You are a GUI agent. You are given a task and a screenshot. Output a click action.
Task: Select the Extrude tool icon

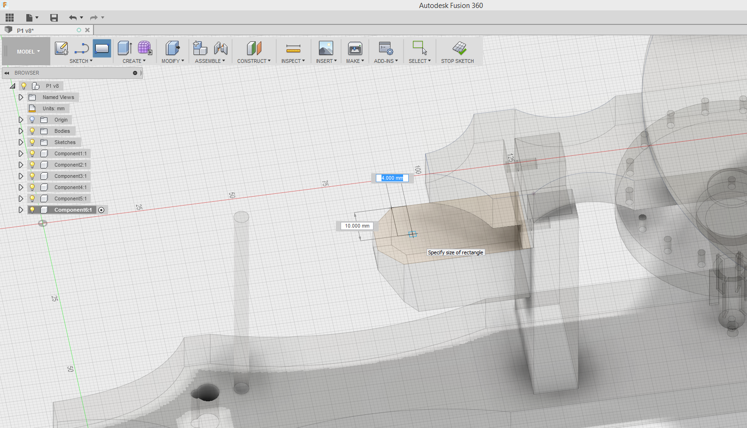[124, 48]
